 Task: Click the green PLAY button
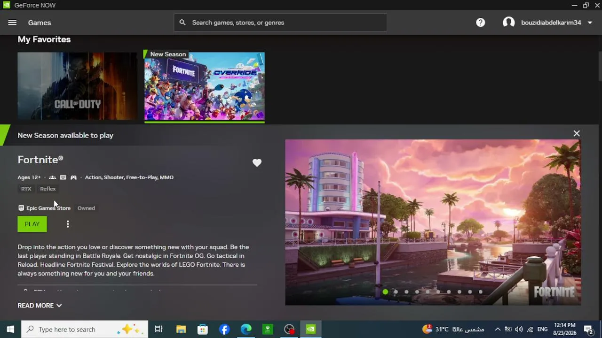(x=32, y=224)
